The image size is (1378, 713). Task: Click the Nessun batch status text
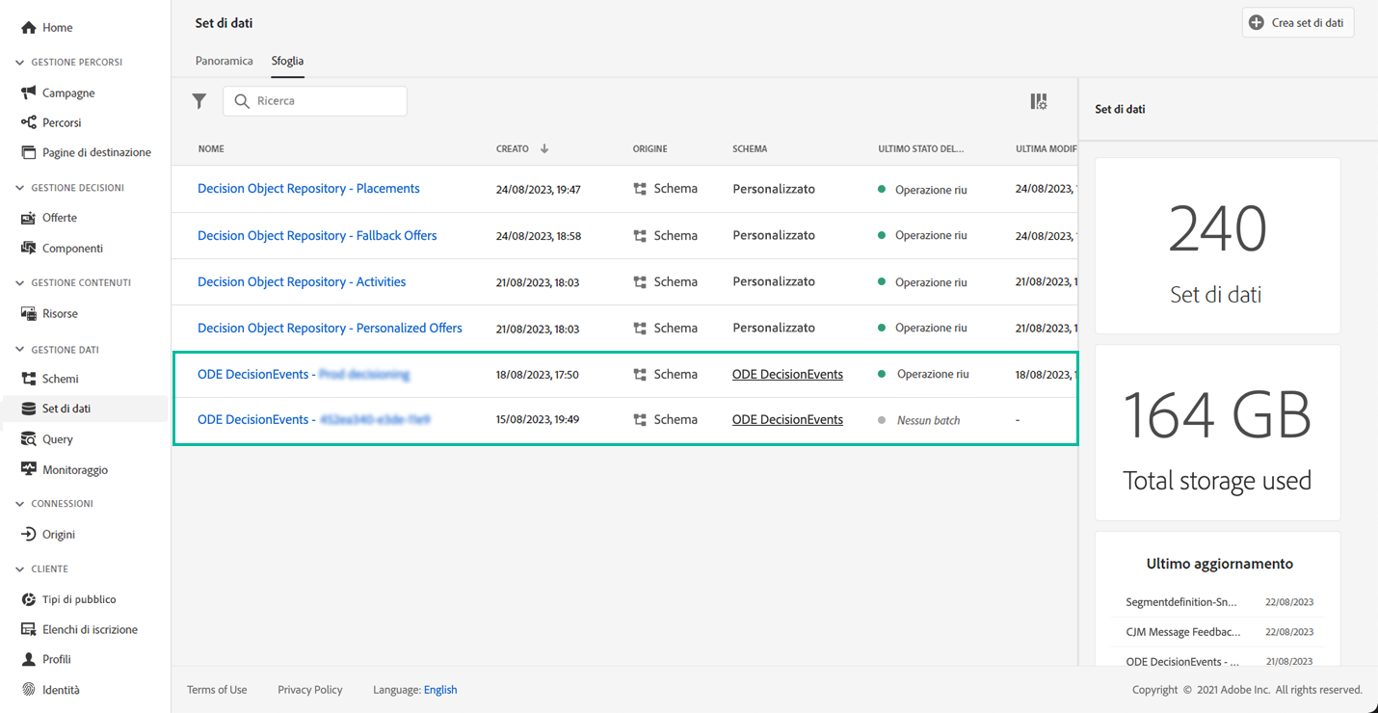pos(928,421)
